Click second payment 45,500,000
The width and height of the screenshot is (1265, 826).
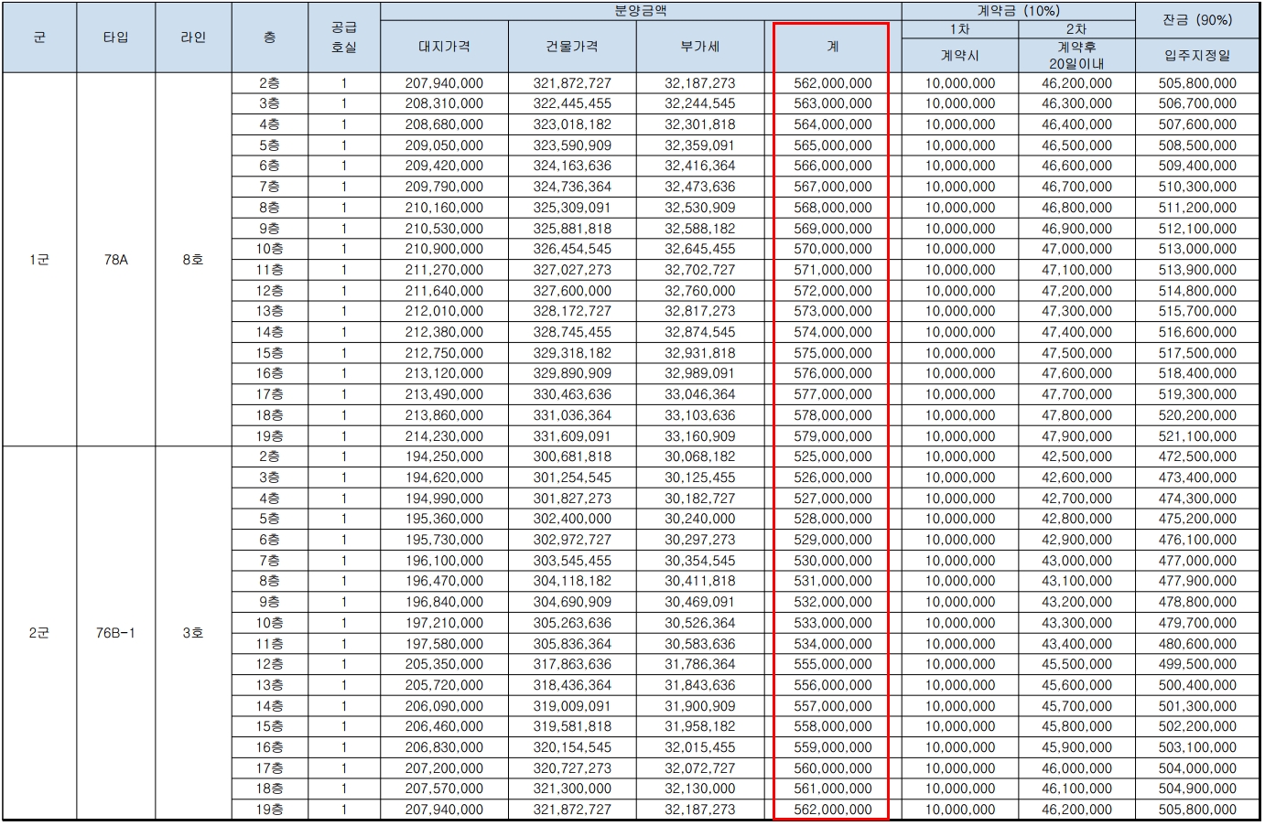coord(1076,664)
